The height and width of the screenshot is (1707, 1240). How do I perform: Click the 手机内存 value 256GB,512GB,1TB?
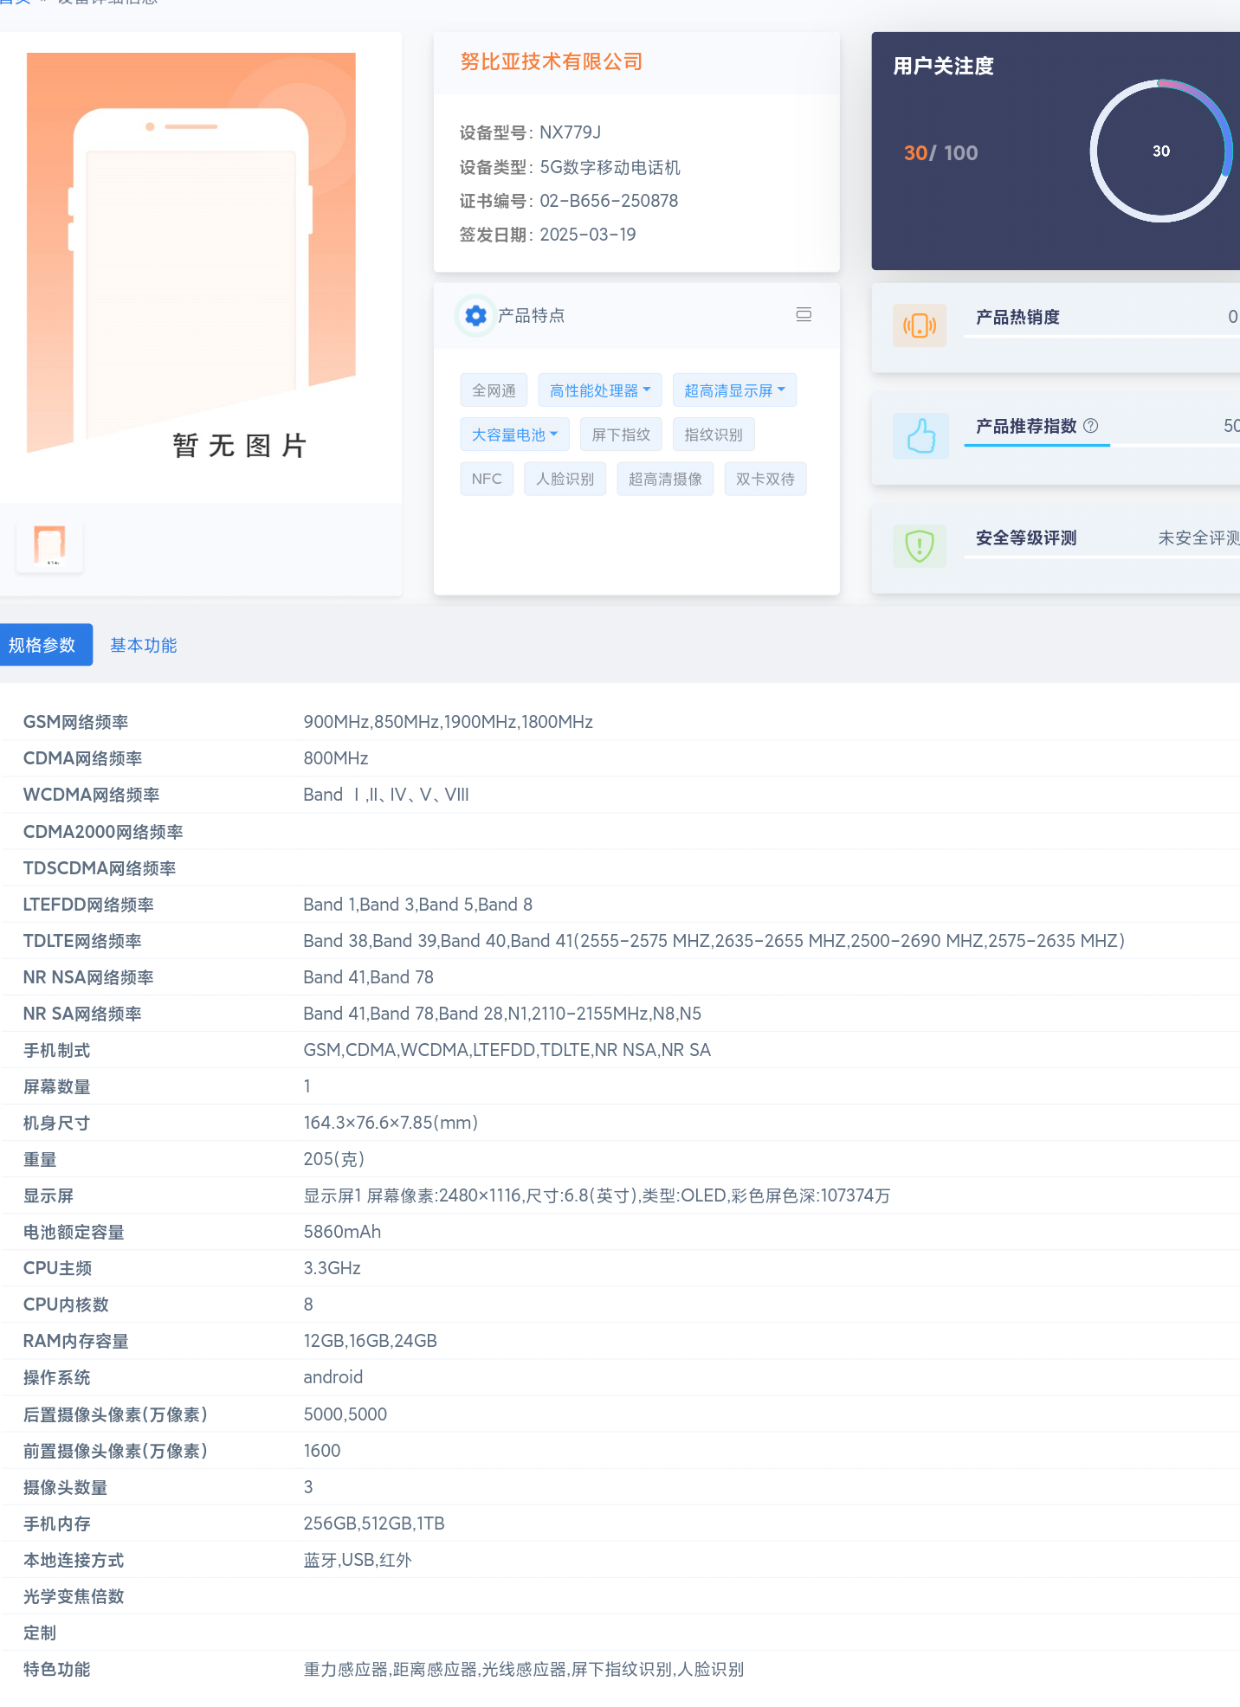click(x=374, y=1523)
